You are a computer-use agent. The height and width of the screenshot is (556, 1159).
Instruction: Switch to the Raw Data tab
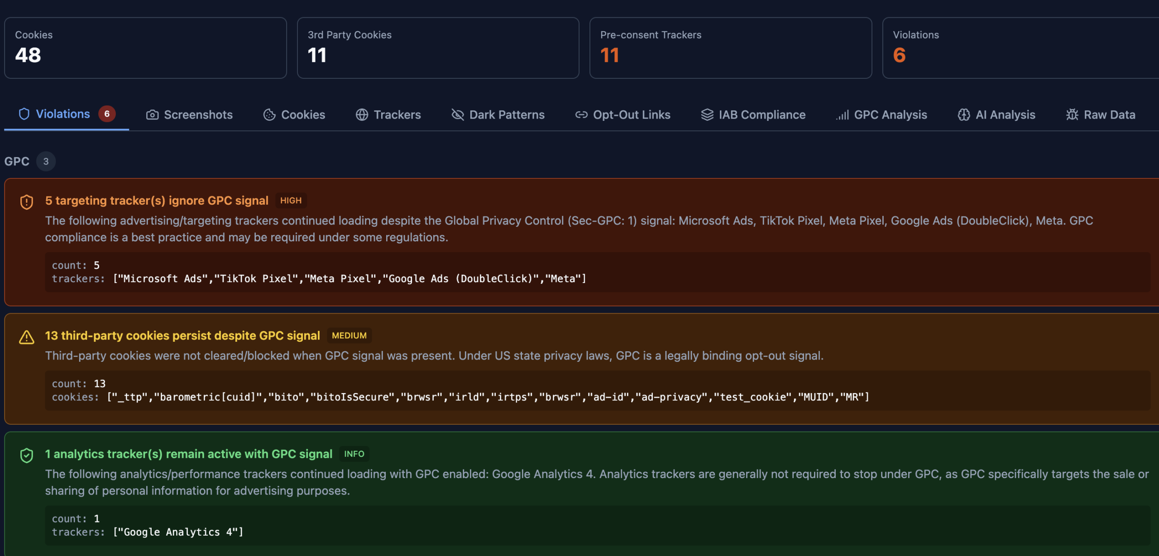coord(1109,115)
